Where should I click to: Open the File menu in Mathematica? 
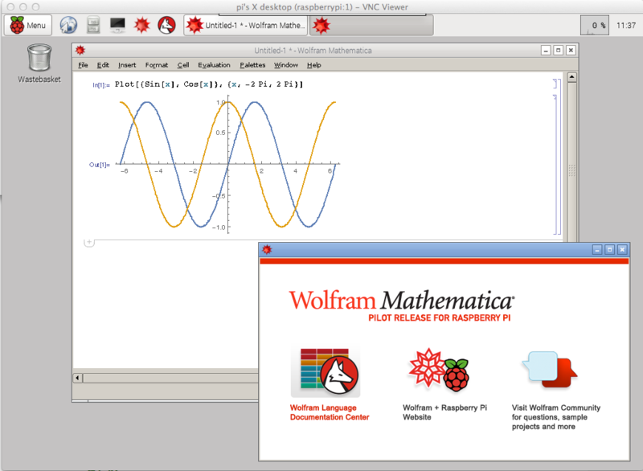[x=83, y=65]
